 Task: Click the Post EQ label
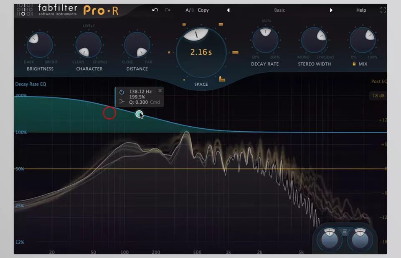[379, 82]
